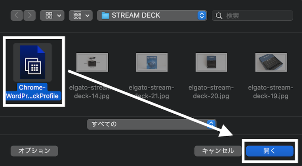Click the オプション button
The image size is (302, 166).
point(34,151)
